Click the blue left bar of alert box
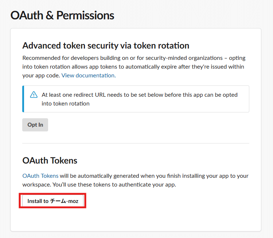Screen dimensions: 273x238 coord(23,99)
